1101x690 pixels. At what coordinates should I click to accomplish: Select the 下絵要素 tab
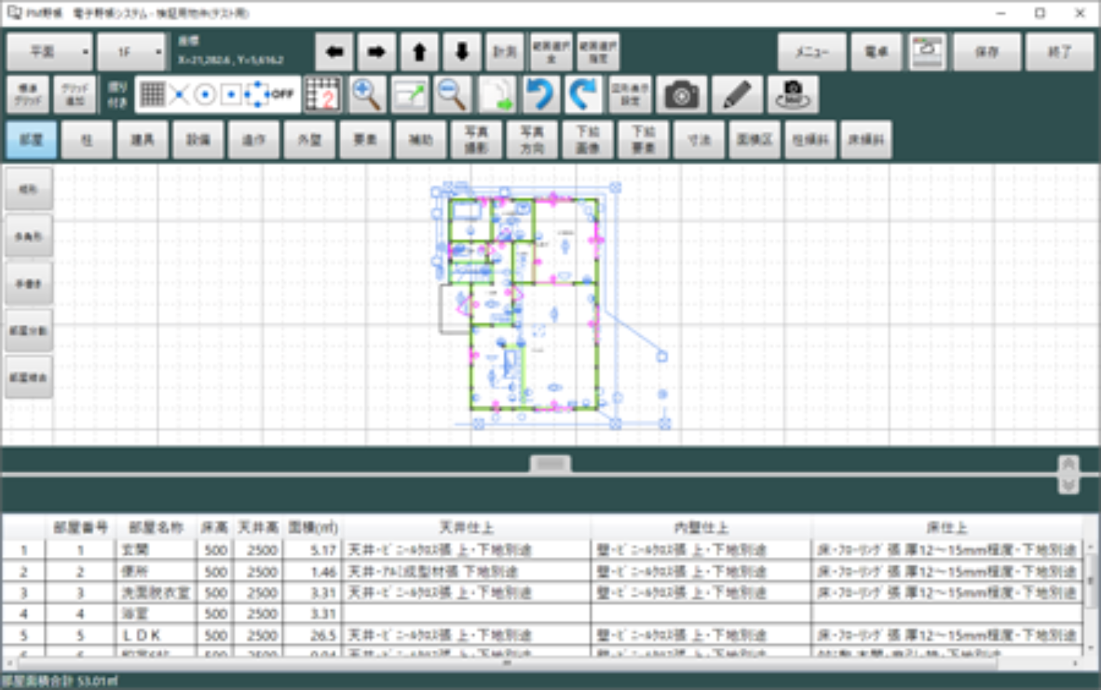pyautogui.click(x=643, y=139)
